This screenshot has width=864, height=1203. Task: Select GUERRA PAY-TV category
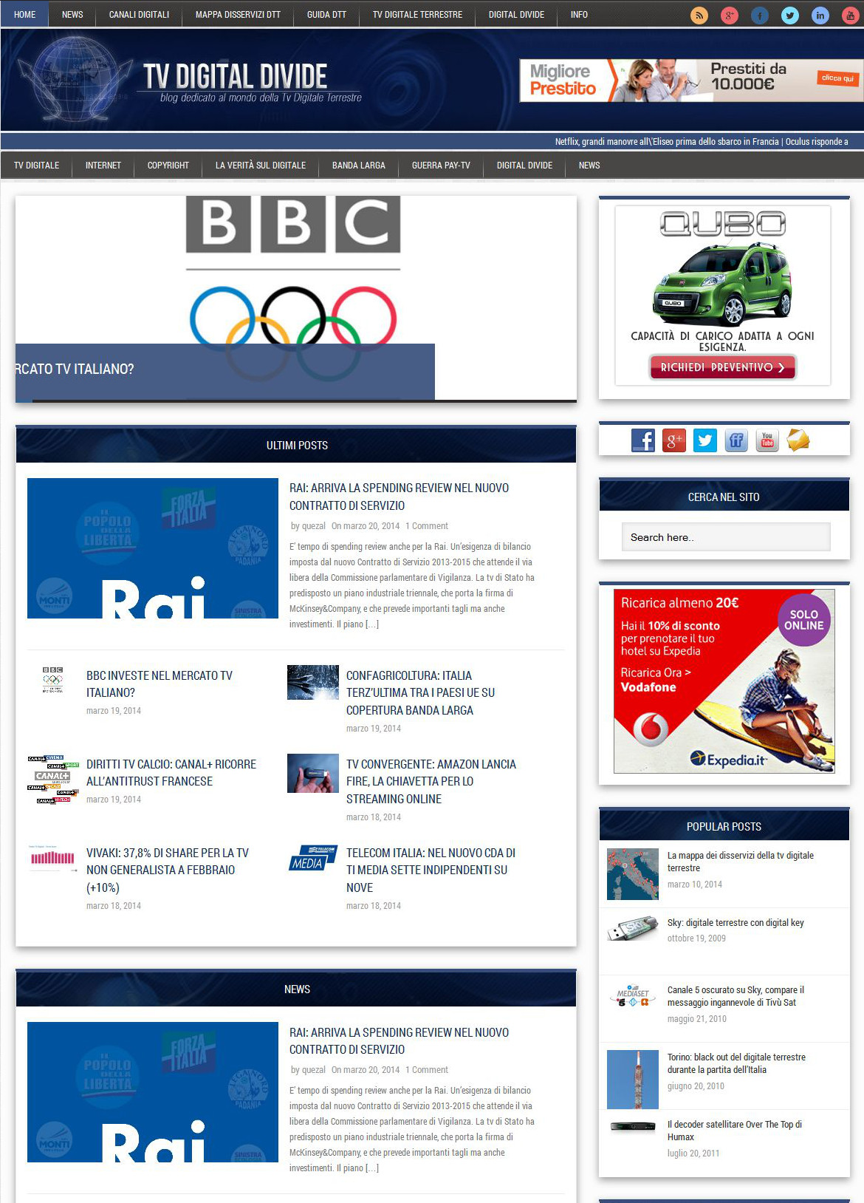point(441,166)
